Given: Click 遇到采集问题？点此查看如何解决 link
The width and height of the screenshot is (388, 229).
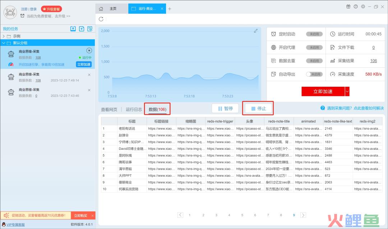Looking at the screenshot, I should (355, 108).
